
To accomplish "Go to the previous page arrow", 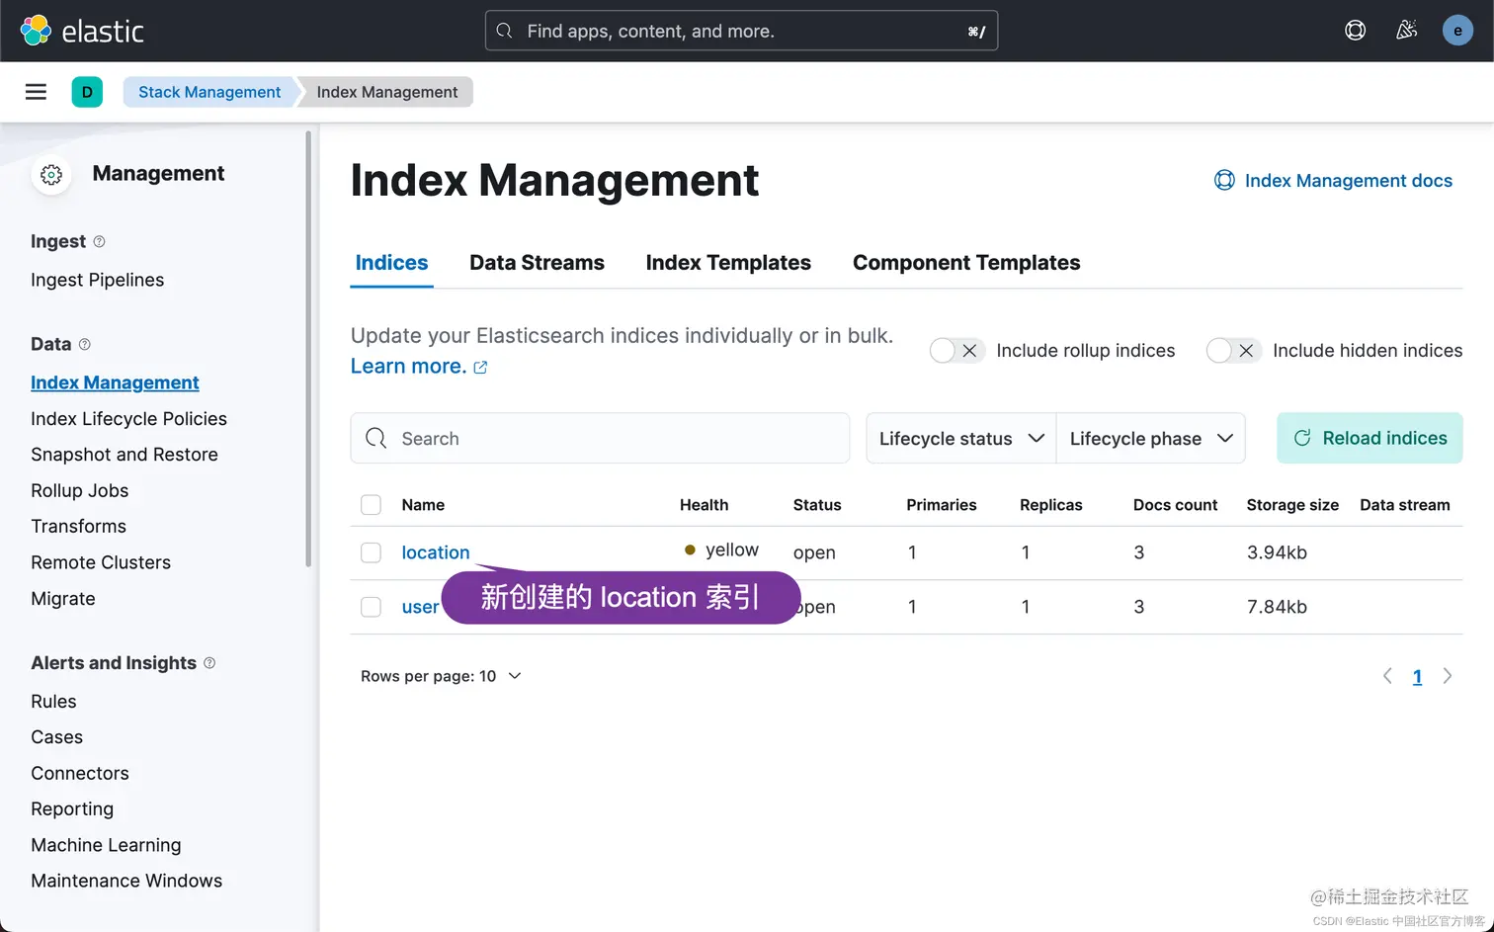I will [x=1387, y=676].
